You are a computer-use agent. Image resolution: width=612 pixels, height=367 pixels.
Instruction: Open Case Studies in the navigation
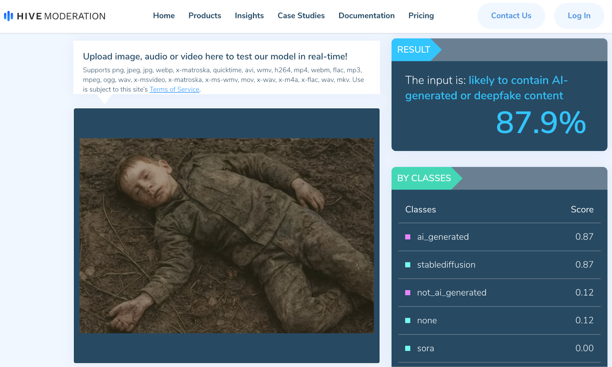click(301, 16)
